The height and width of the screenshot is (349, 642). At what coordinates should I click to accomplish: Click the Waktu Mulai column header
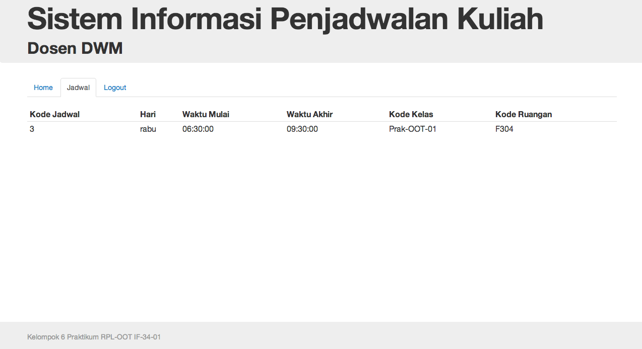point(206,114)
